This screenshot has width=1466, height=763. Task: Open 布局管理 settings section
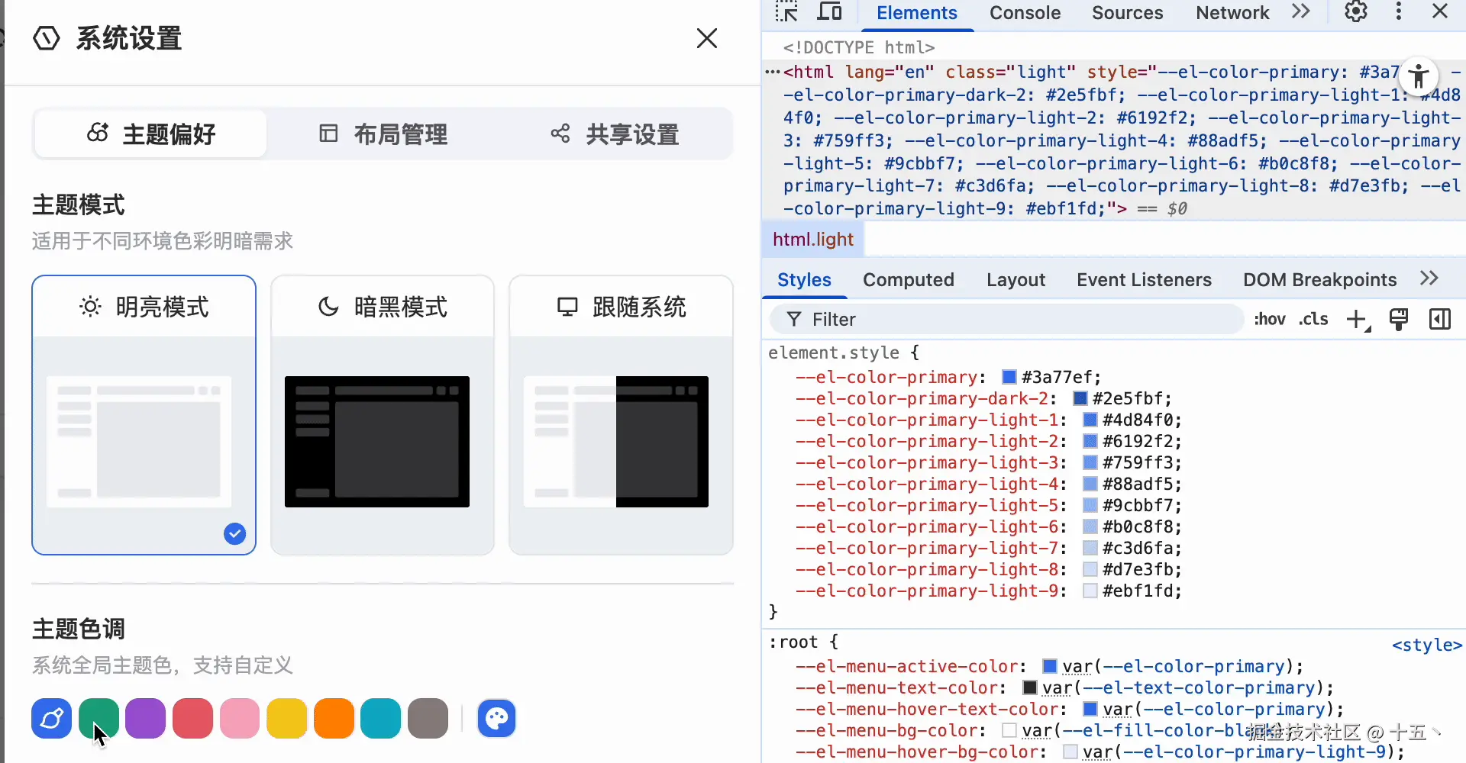[382, 134]
